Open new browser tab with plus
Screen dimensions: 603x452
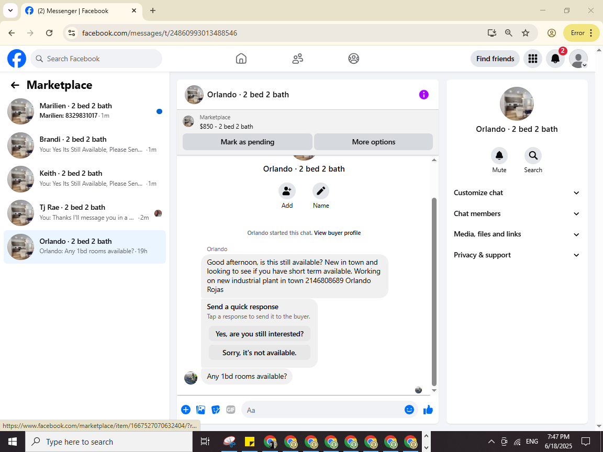[153, 11]
